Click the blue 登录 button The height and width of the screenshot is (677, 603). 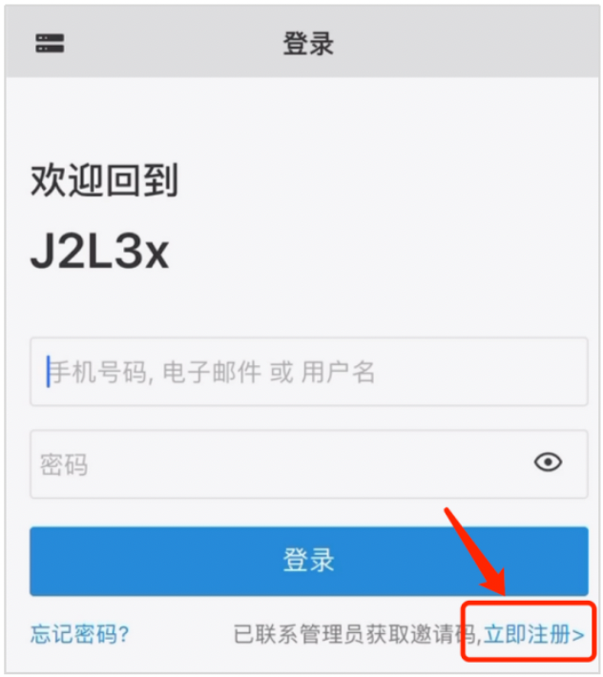(309, 561)
